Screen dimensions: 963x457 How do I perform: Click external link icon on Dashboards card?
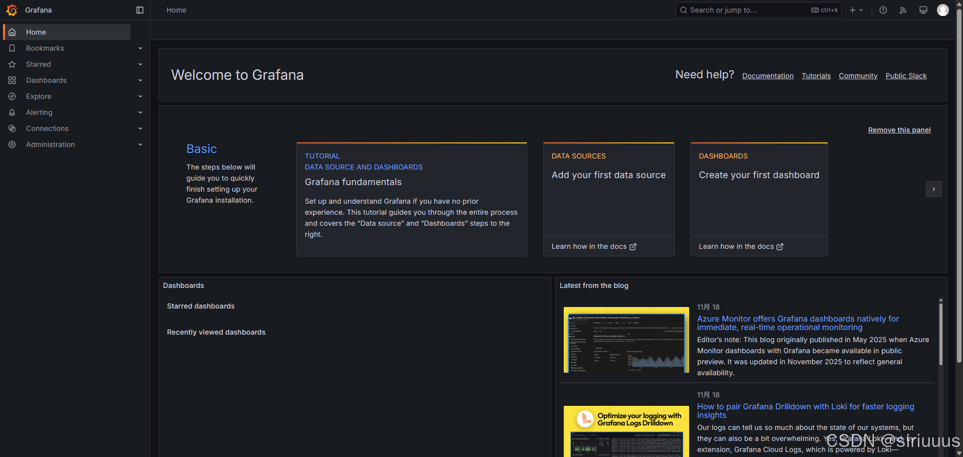pyautogui.click(x=780, y=247)
